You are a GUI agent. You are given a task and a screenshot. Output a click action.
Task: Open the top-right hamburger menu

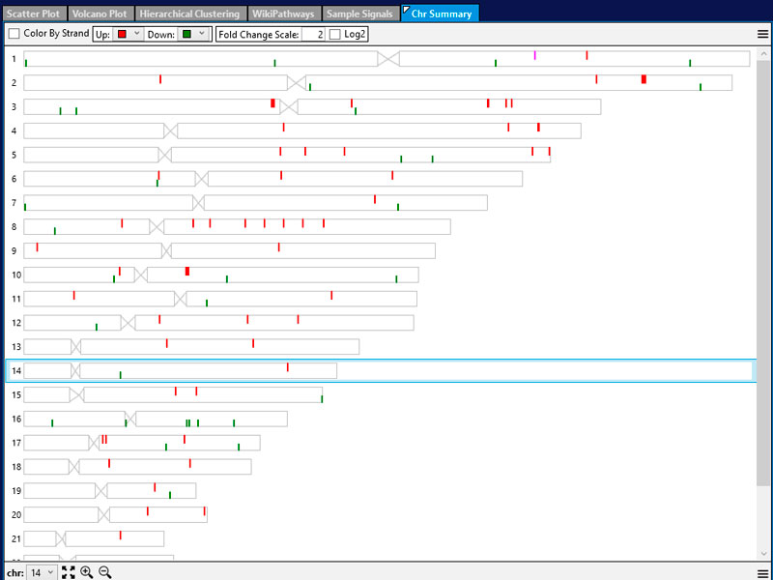pyautogui.click(x=763, y=34)
